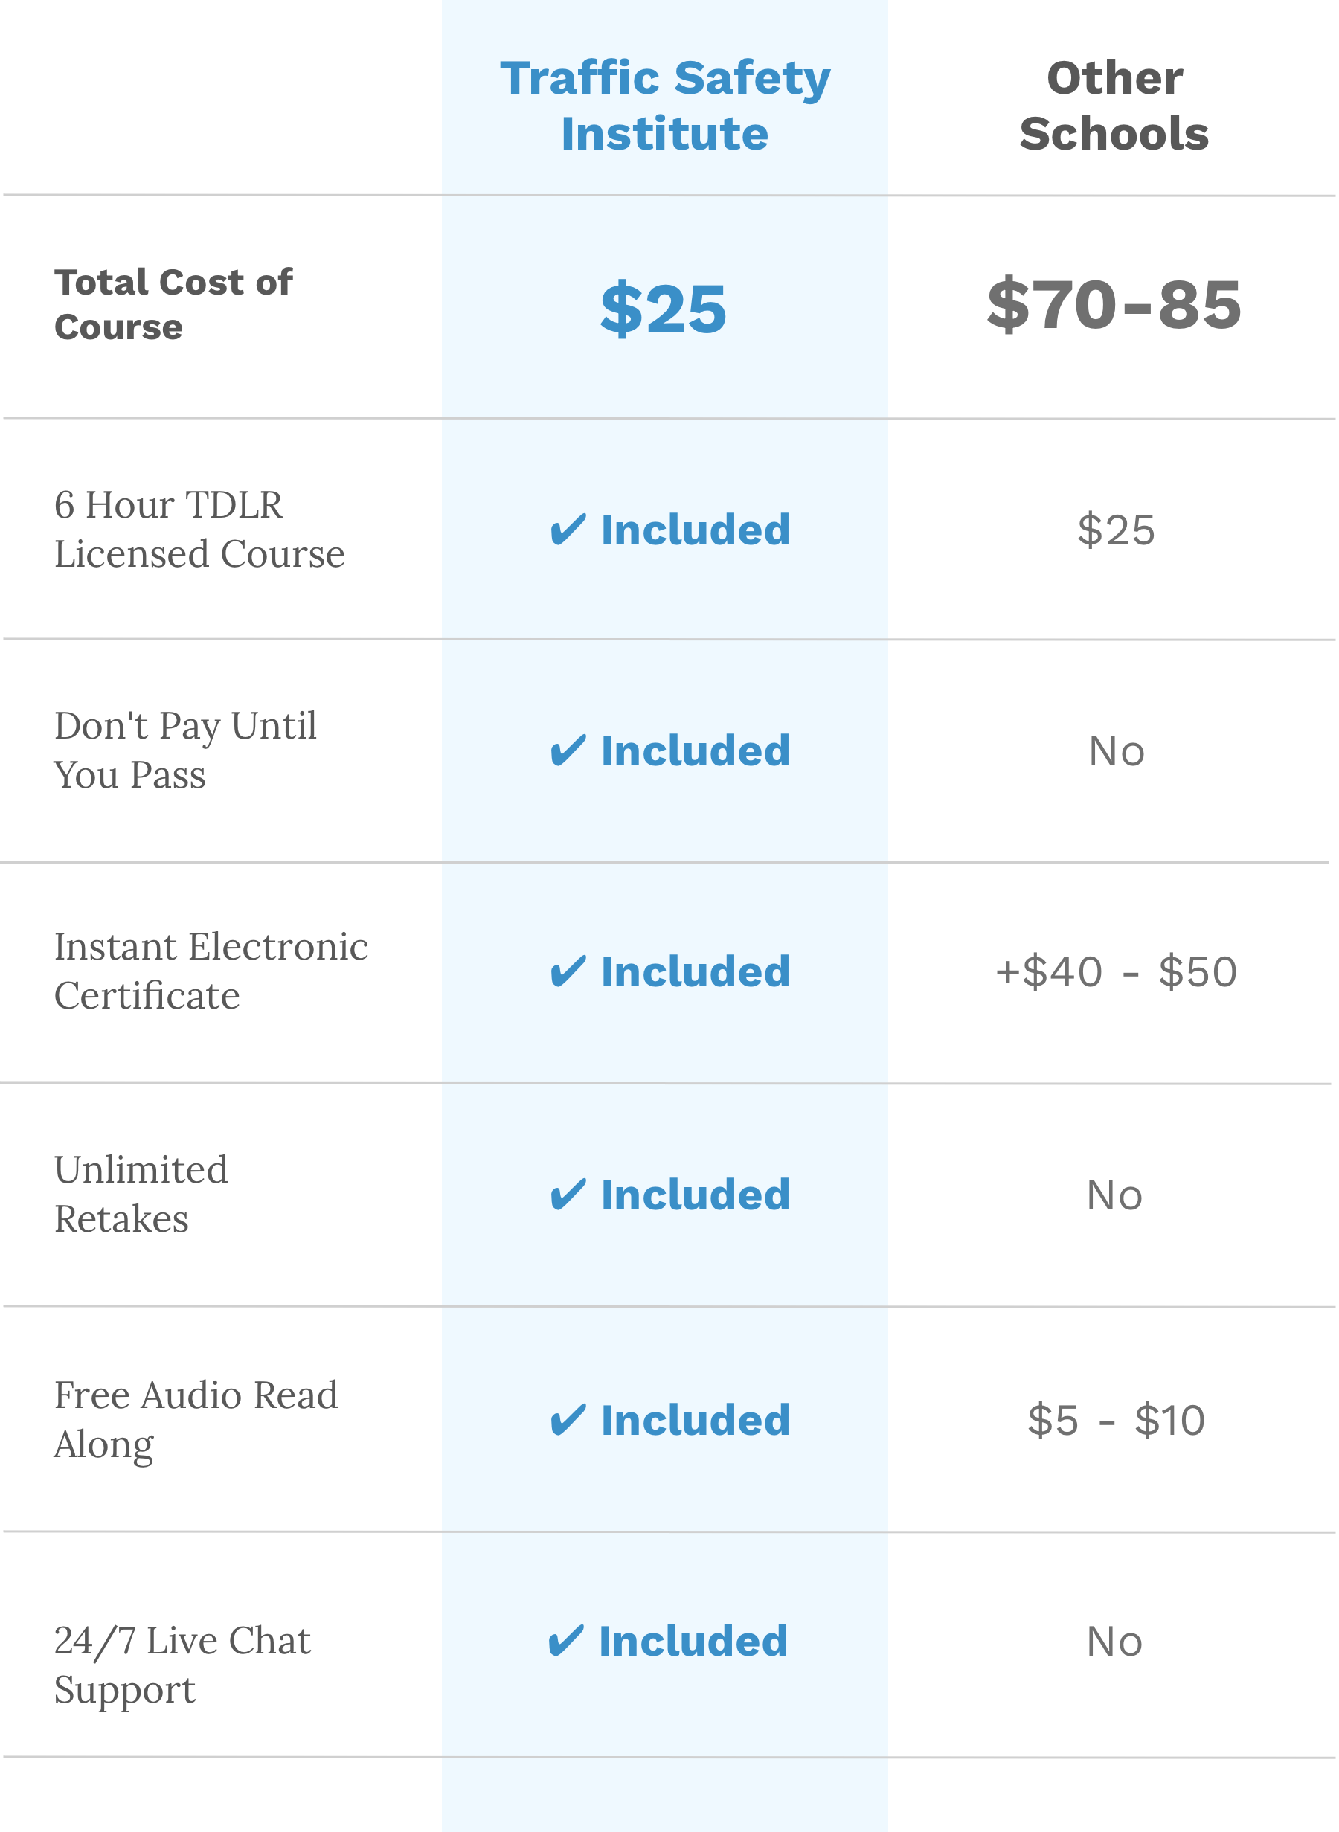Click the 24/7 Live Chat Support label
The height and width of the screenshot is (1832, 1339).
pyautogui.click(x=182, y=1665)
